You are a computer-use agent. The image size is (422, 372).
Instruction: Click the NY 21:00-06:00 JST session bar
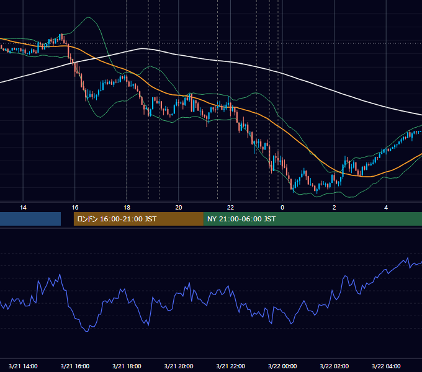click(x=313, y=219)
